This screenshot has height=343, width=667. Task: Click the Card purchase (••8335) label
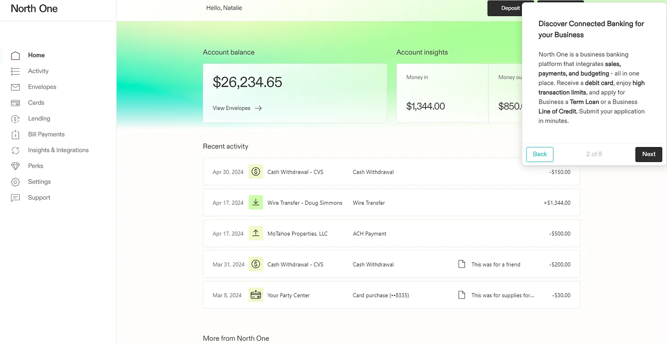point(381,295)
